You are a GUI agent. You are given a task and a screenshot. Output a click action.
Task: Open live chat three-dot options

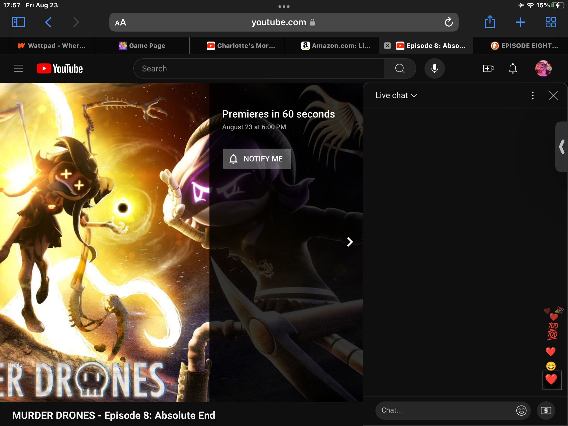(x=533, y=95)
